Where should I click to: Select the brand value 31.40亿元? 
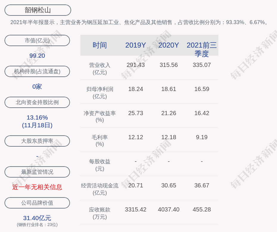tap(37, 218)
